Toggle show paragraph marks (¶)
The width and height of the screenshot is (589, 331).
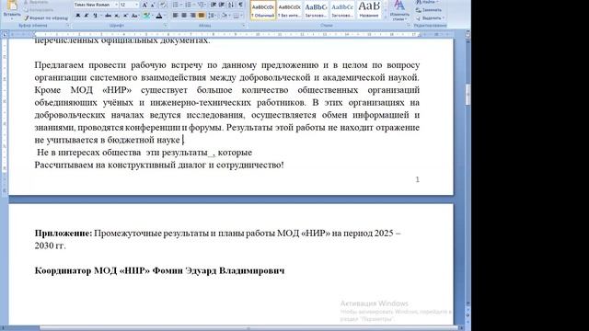[x=240, y=5]
